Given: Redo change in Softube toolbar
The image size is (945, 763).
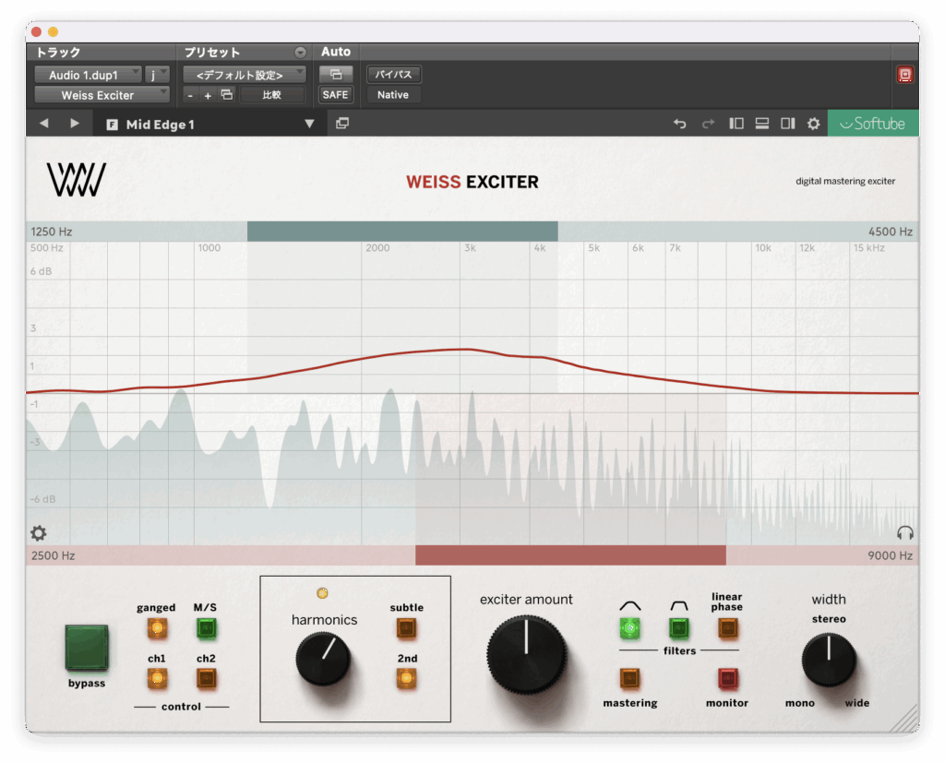Looking at the screenshot, I should pos(708,124).
